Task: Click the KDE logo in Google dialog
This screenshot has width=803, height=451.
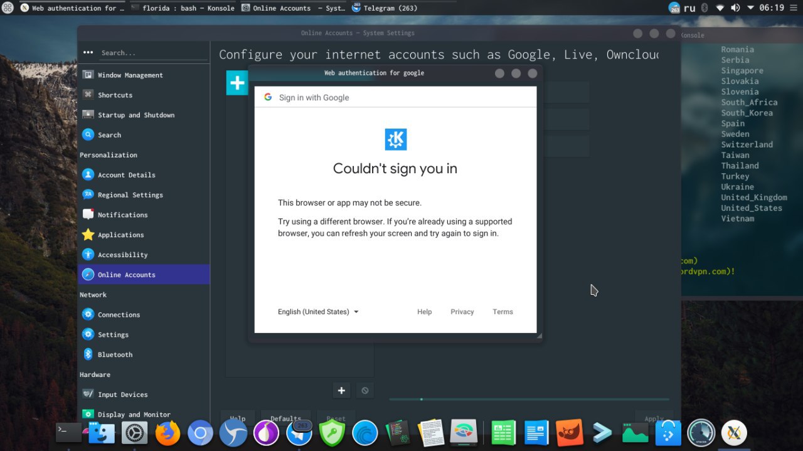Action: [x=396, y=139]
